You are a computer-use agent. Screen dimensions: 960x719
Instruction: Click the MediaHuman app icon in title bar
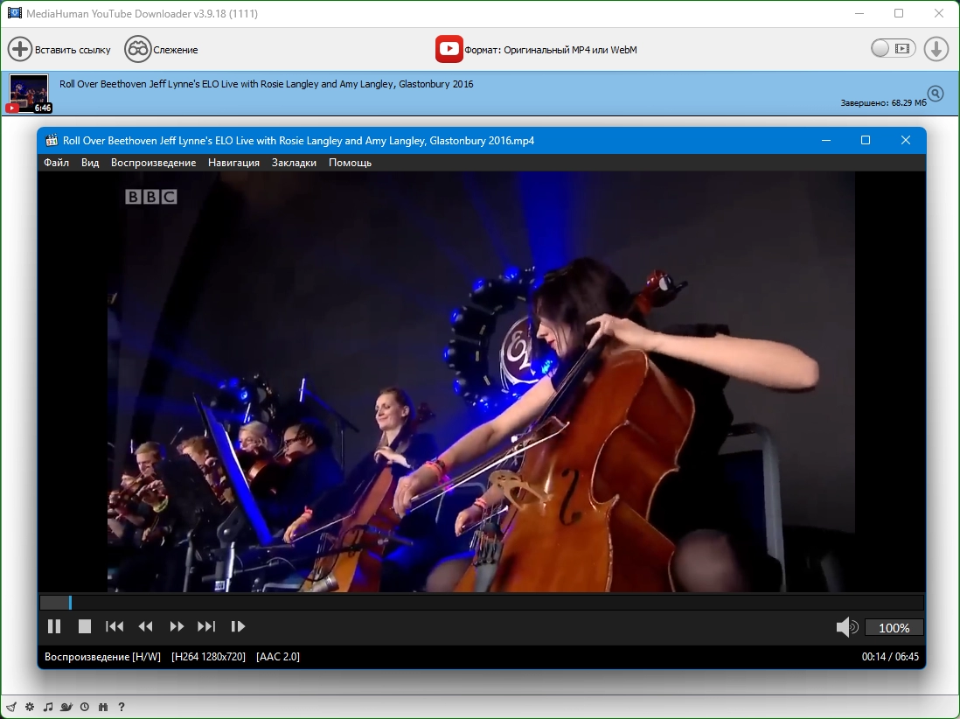pos(14,13)
